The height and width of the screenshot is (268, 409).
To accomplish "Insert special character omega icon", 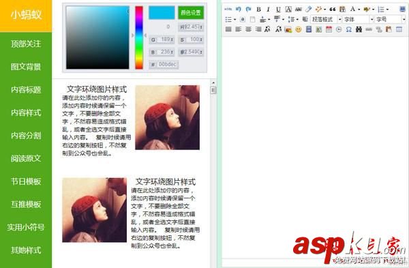I will tap(349, 29).
